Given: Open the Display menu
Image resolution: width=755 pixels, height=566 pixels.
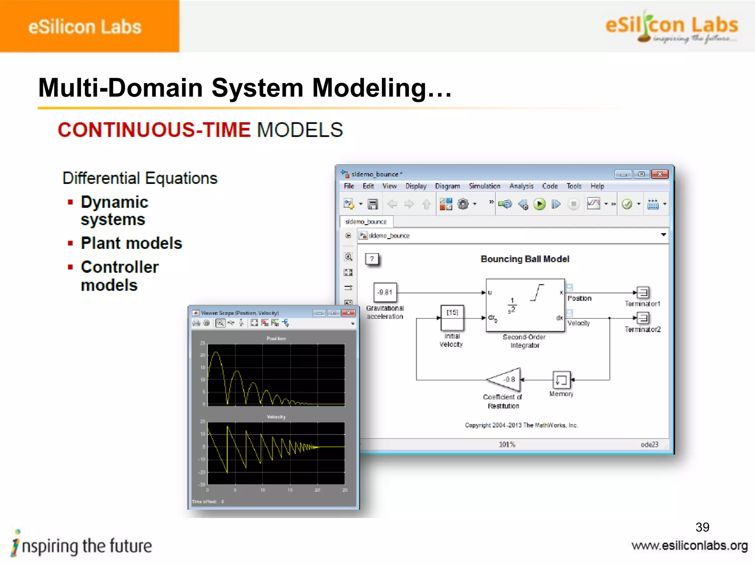Looking at the screenshot, I should tap(416, 186).
